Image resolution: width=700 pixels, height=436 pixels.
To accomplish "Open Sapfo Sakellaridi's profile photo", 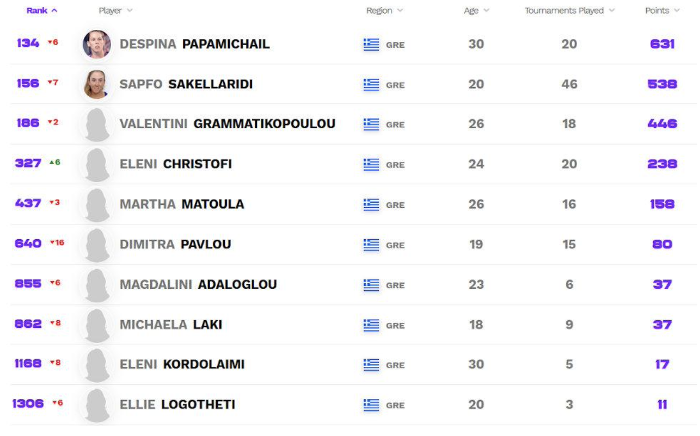I will 97,84.
